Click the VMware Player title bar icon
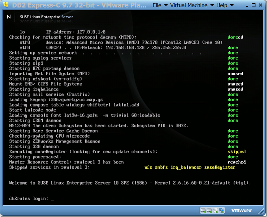This screenshot has height=217, width=267. (x=6, y=5)
